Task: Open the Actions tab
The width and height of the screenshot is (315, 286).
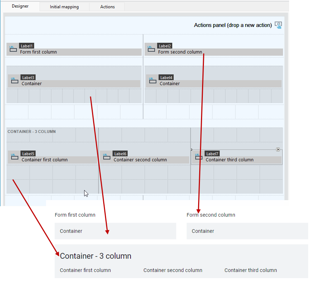Action: click(108, 7)
